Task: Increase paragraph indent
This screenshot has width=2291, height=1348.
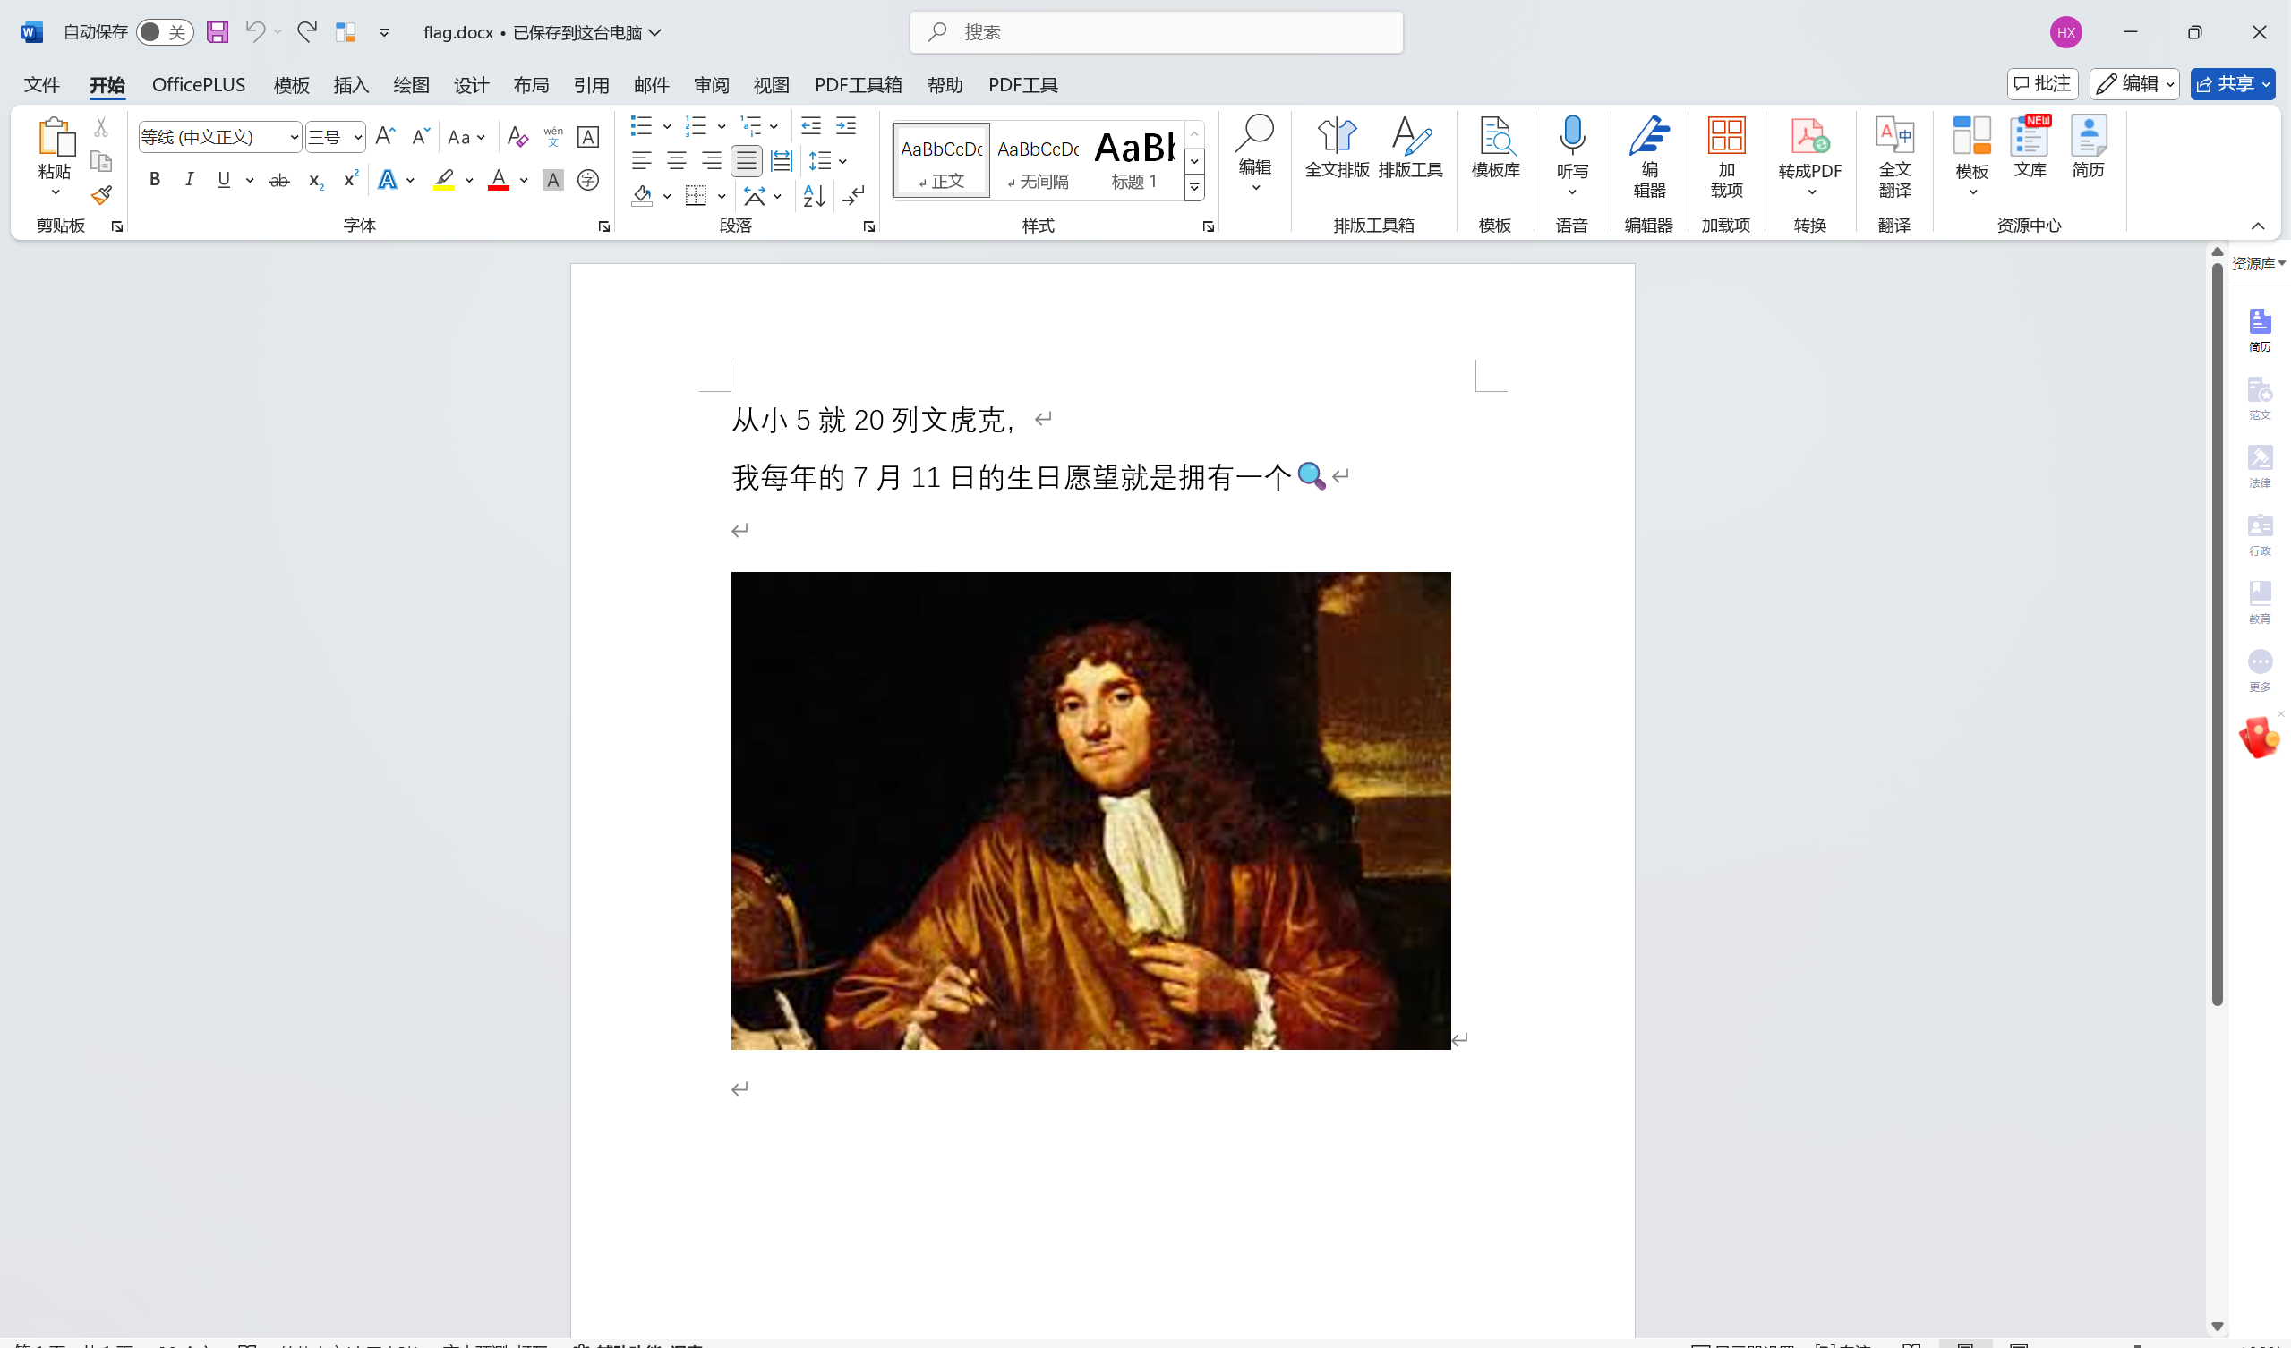Action: click(846, 125)
